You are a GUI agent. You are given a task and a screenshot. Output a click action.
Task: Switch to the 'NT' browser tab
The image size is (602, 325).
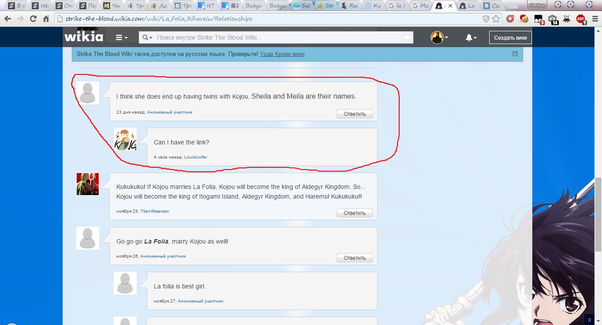206,6
